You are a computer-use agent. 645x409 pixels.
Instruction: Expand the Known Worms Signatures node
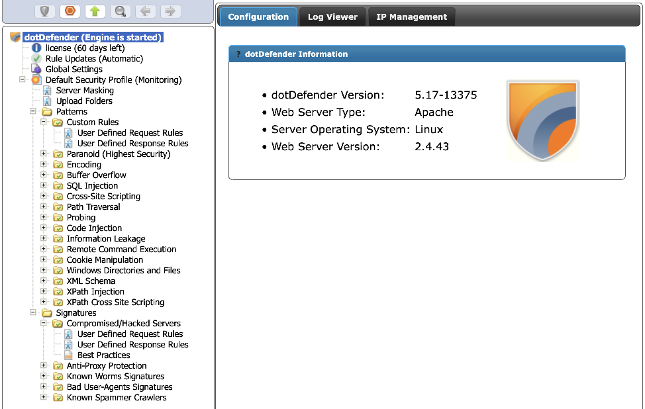43,376
